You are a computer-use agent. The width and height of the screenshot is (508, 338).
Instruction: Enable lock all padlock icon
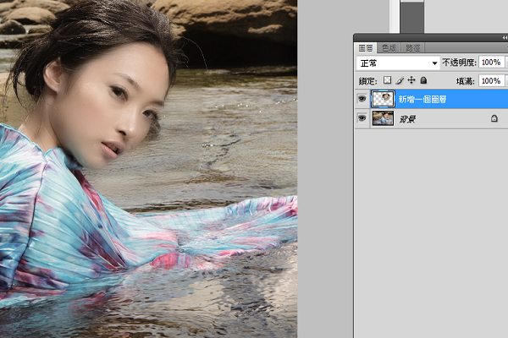[x=423, y=80]
